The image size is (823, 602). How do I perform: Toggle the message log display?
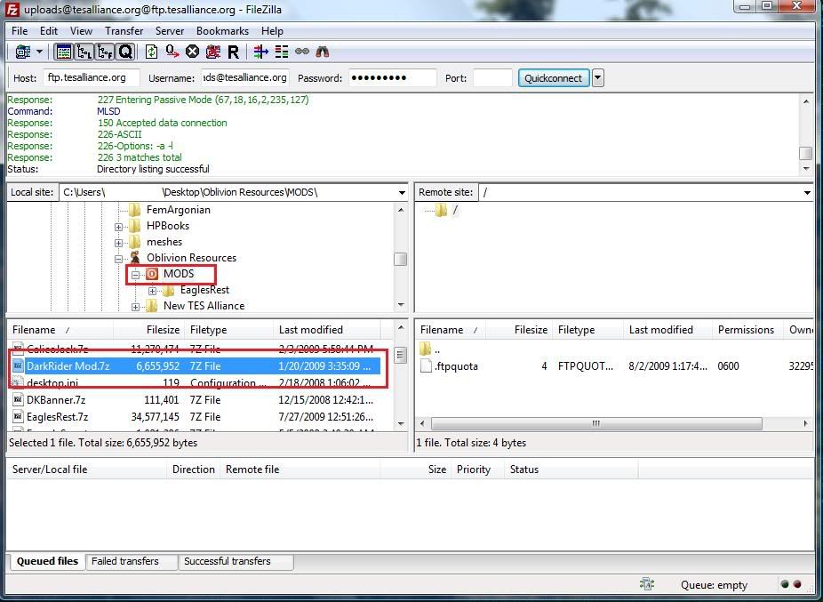63,52
